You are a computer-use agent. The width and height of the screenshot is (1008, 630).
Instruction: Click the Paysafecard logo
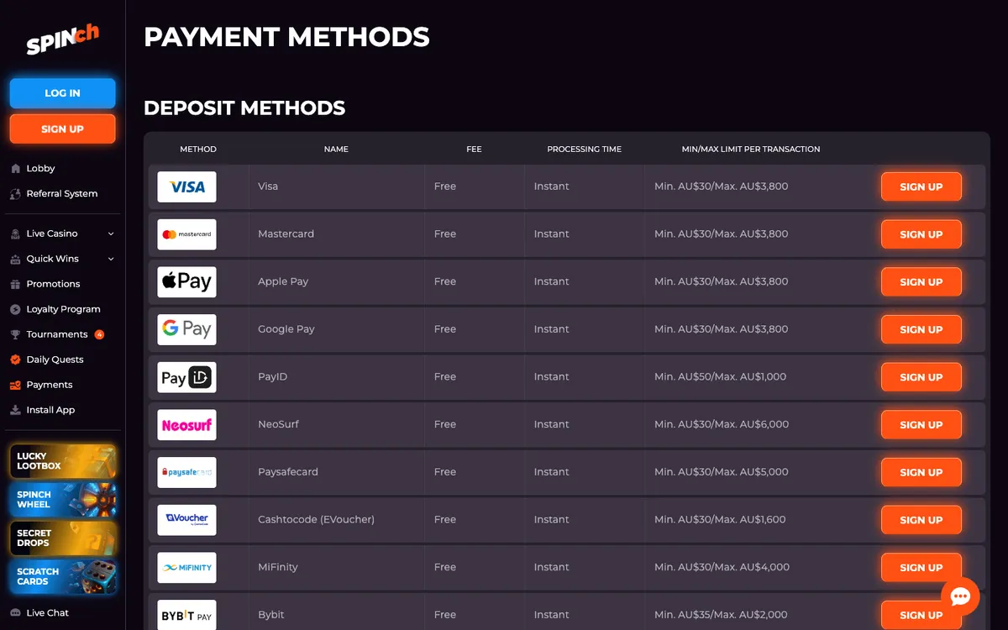pos(186,472)
